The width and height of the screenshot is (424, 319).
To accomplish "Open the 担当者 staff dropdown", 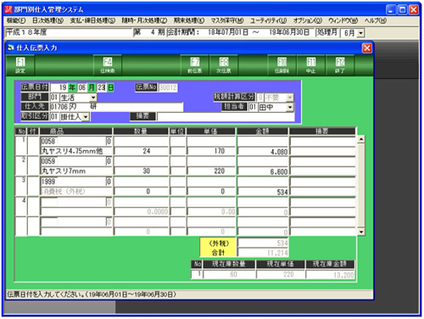I will pos(290,108).
